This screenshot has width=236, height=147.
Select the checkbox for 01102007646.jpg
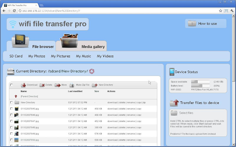[12, 115]
